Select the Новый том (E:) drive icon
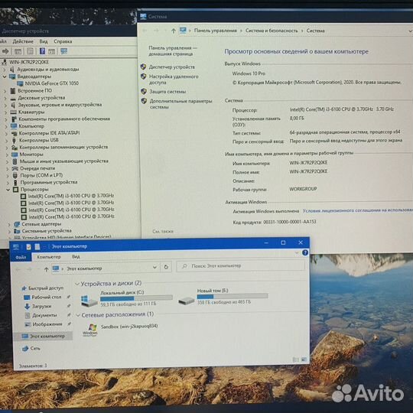The width and height of the screenshot is (413, 413). tap(186, 300)
